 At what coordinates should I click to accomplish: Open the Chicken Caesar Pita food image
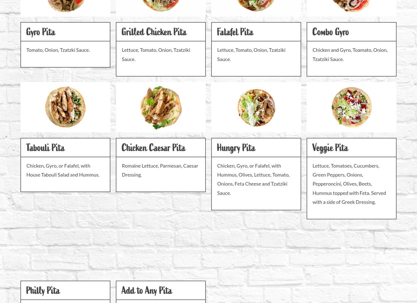click(x=161, y=107)
